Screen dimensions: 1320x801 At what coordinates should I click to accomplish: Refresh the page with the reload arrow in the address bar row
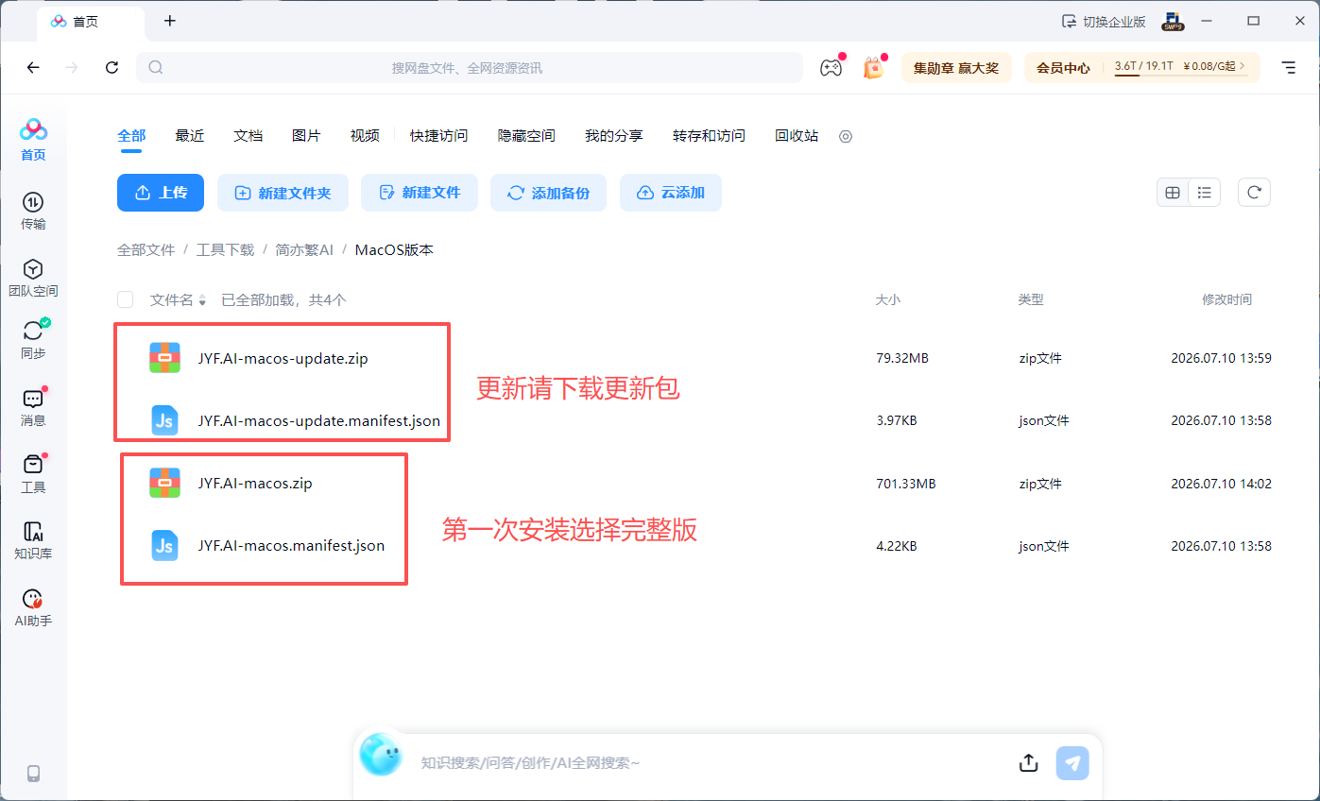[111, 67]
